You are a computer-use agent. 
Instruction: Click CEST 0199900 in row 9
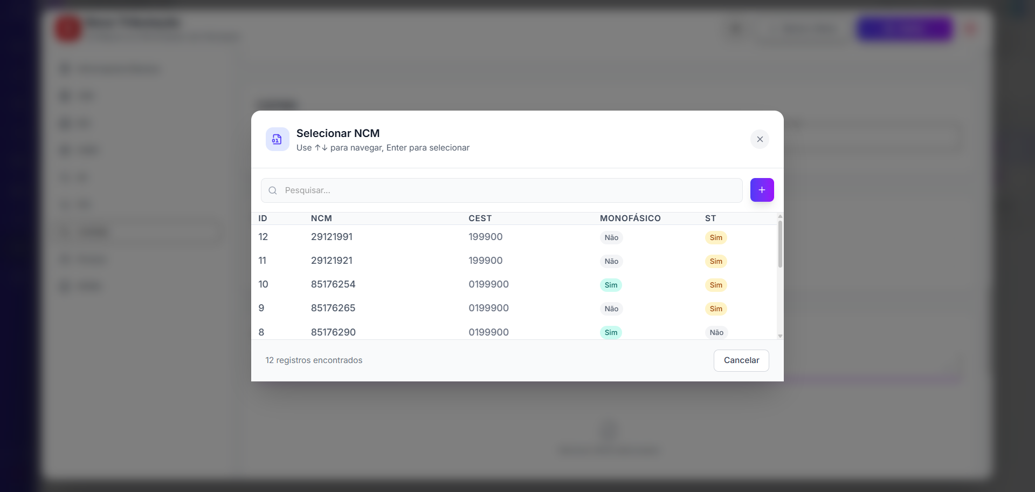(488, 308)
